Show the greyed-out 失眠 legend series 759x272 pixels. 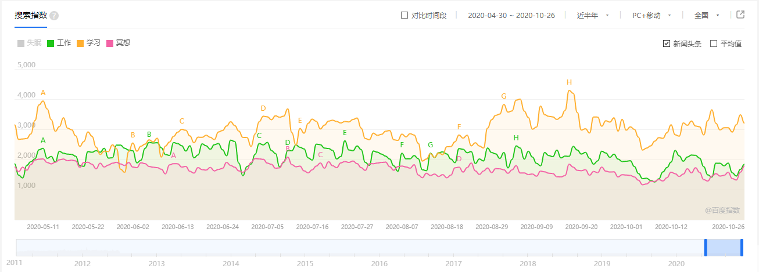(x=29, y=43)
